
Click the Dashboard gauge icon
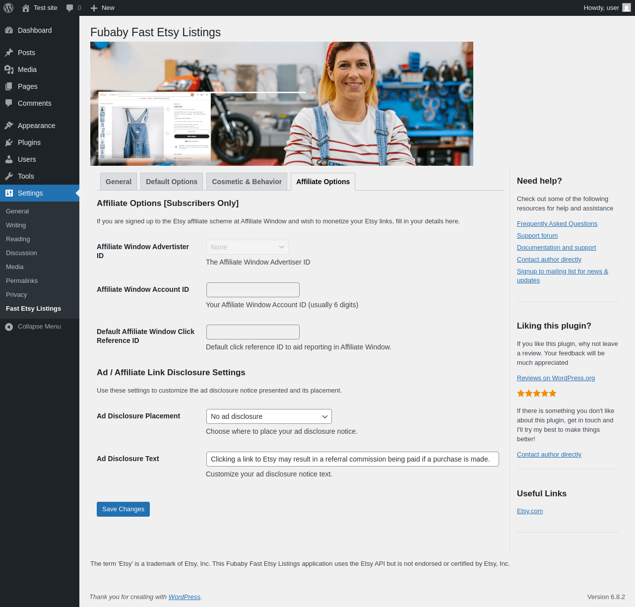9,30
